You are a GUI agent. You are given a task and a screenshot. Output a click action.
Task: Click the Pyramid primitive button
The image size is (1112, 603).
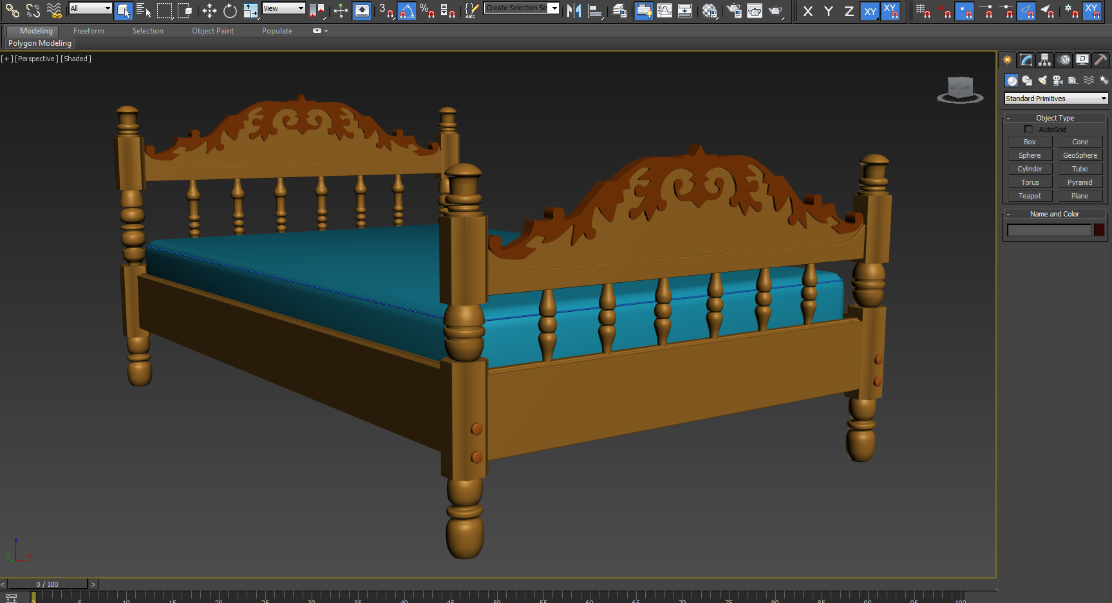click(1080, 182)
